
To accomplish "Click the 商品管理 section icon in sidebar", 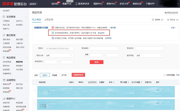I will pos(4,57).
